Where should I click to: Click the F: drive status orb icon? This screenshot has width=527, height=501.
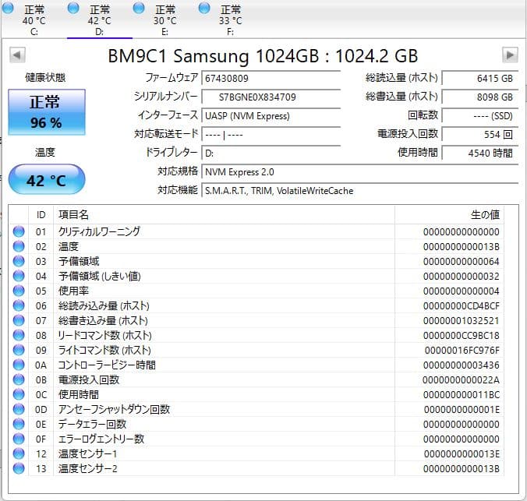pos(204,8)
